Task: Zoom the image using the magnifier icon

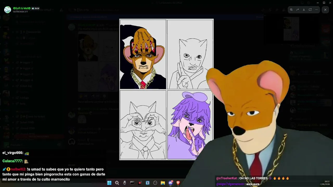Action: (291, 10)
